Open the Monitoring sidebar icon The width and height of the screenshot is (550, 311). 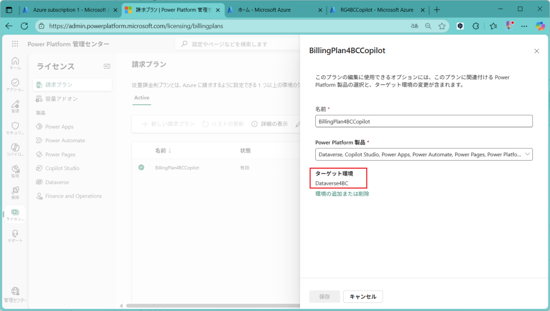(15, 171)
